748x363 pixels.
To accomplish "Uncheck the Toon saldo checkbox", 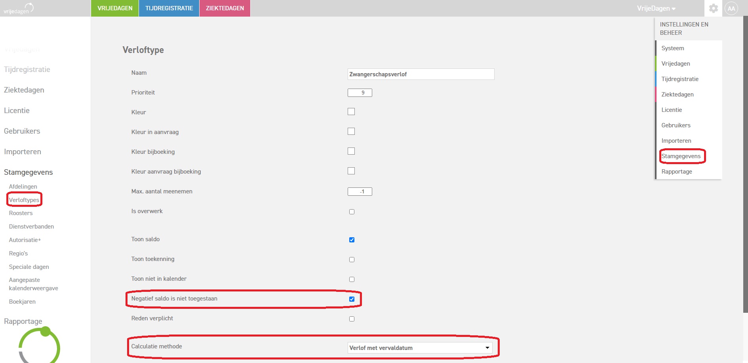I will point(352,240).
